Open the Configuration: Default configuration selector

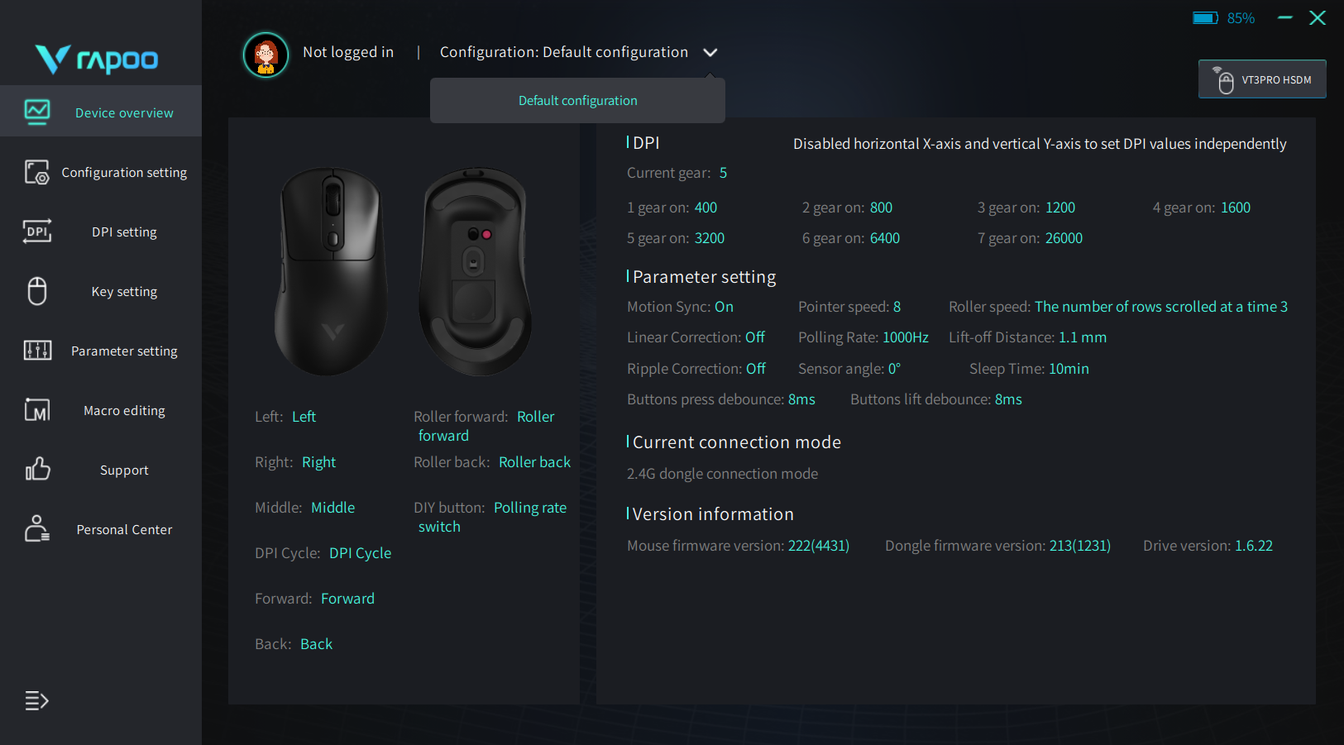[563, 52]
